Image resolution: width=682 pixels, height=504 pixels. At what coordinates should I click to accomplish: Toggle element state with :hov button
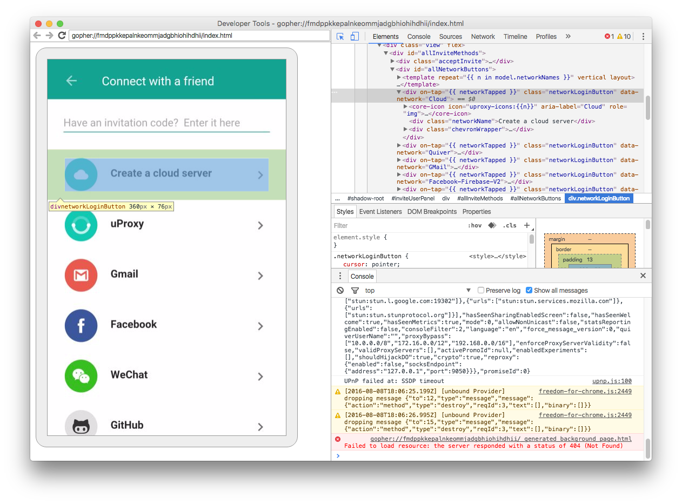pos(476,225)
